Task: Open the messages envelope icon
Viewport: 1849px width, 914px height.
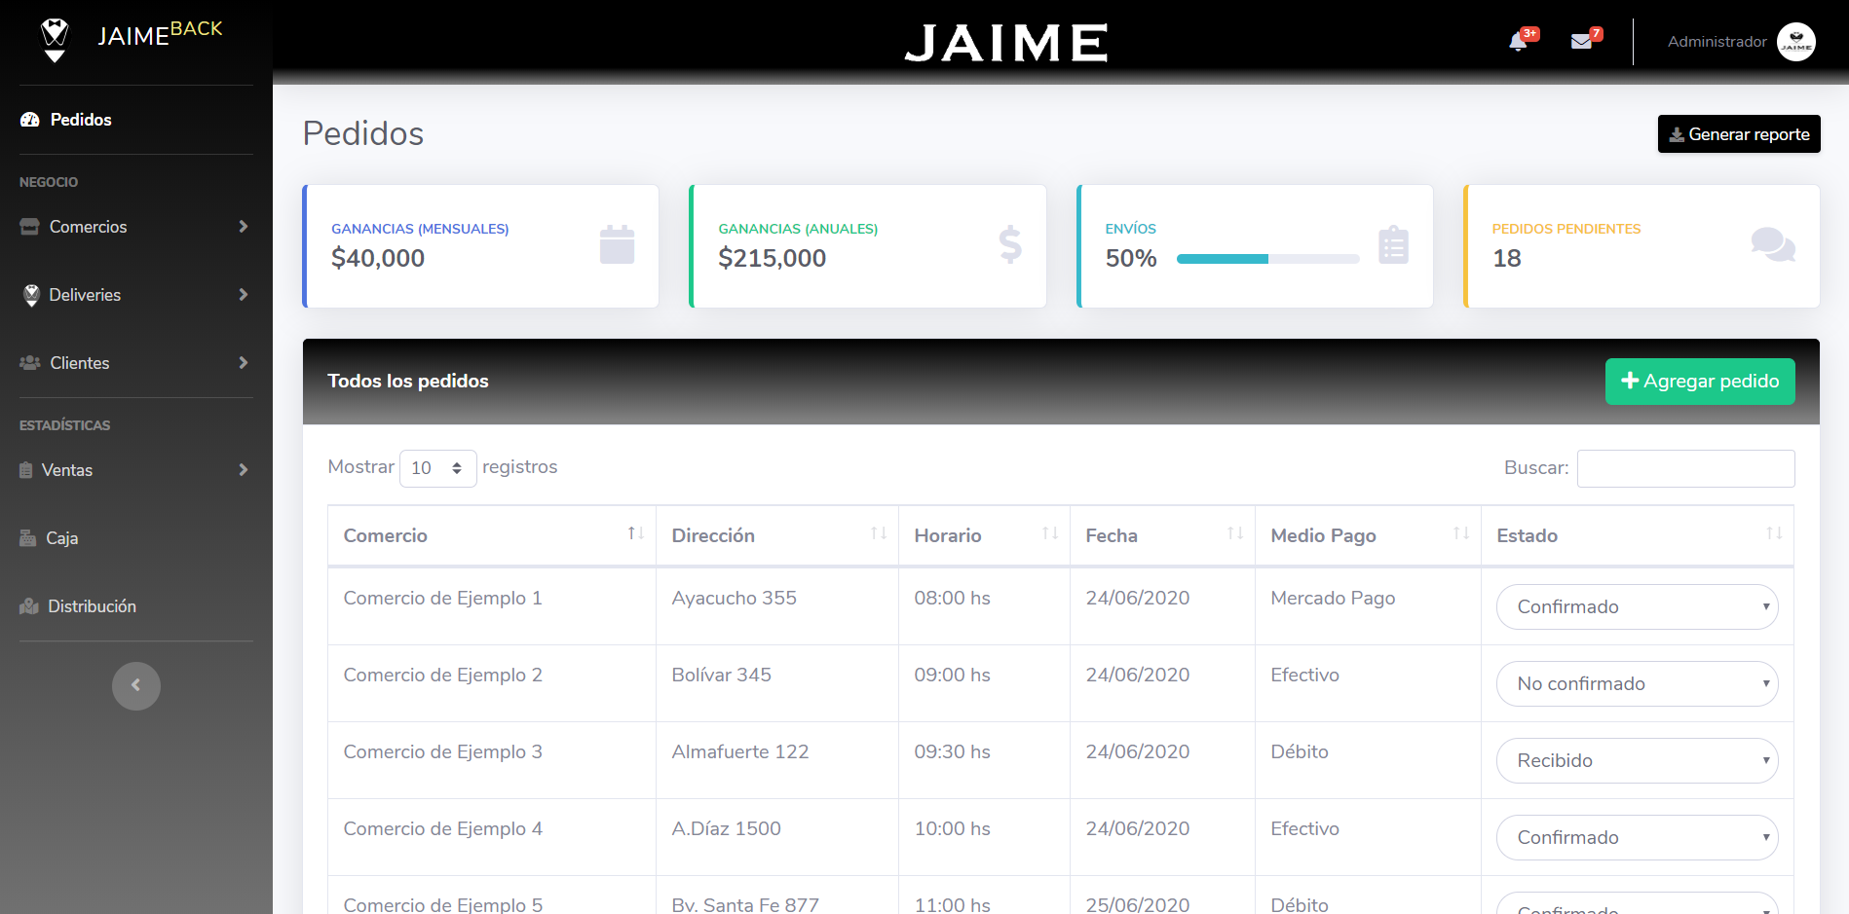Action: [x=1581, y=42]
